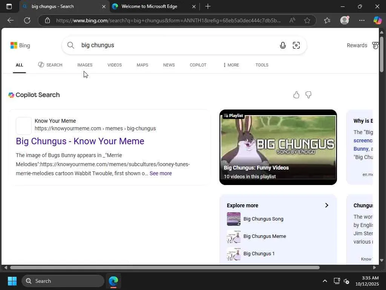Switch to MAPS results
386x290 pixels.
pyautogui.click(x=142, y=65)
